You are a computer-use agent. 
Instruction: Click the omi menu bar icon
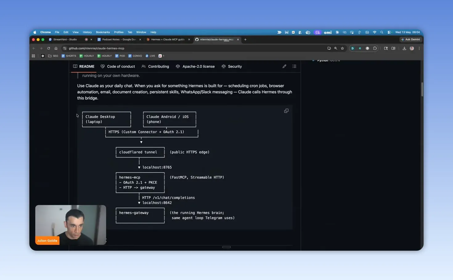328,32
